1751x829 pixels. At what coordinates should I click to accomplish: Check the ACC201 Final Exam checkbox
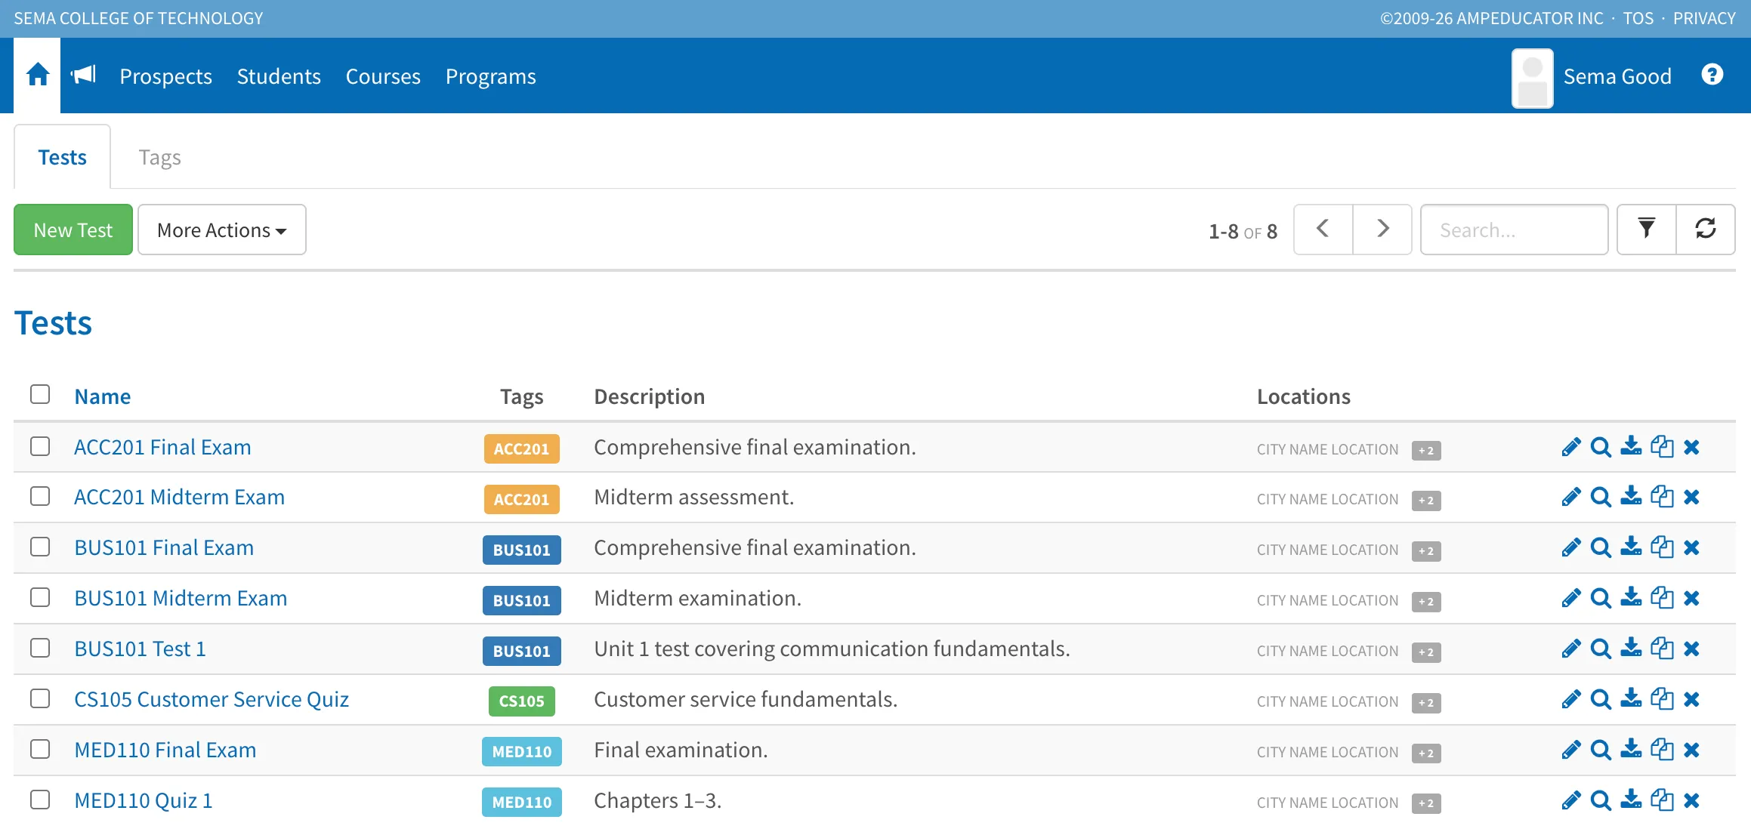(40, 446)
